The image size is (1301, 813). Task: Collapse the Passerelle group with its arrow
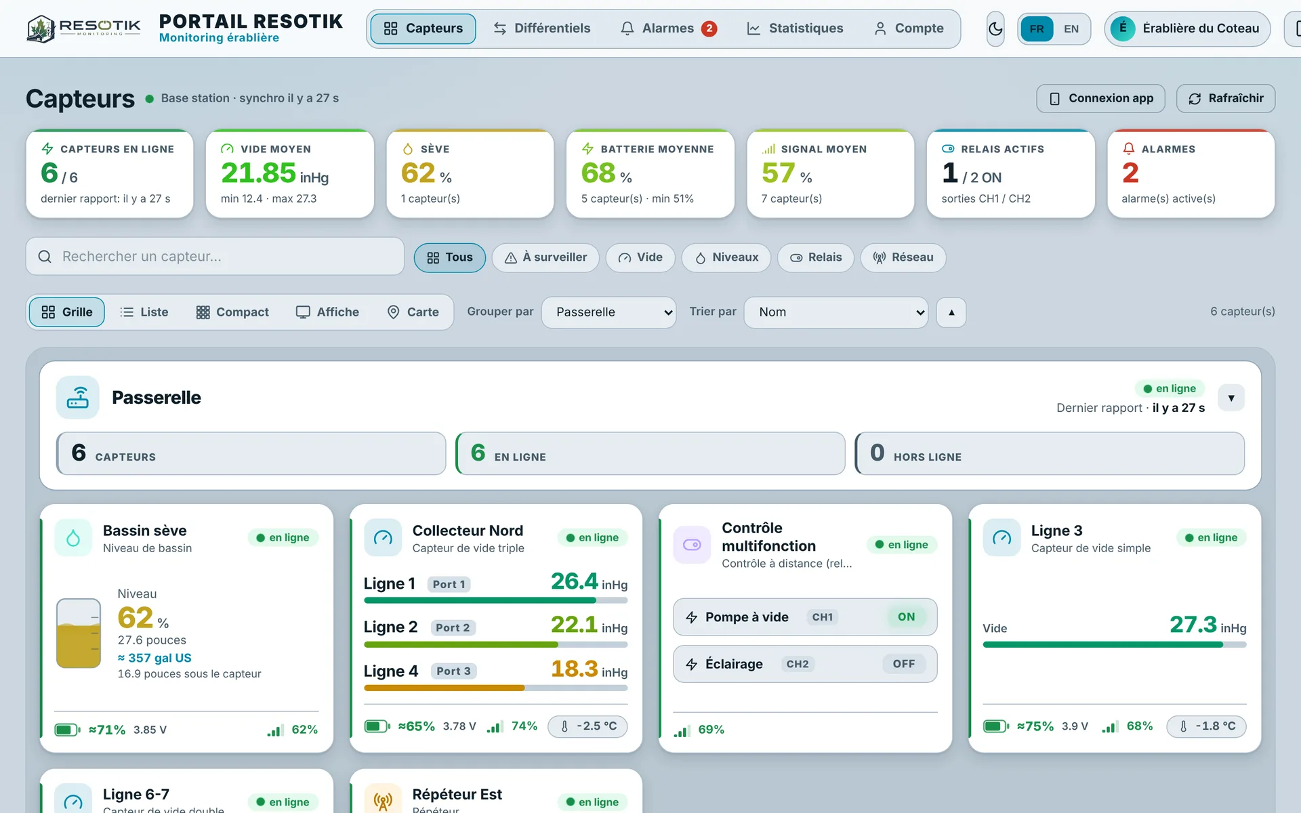pos(1231,398)
